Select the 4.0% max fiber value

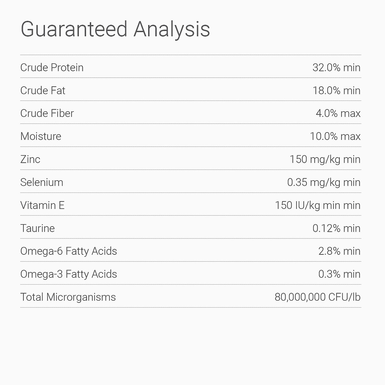click(x=338, y=113)
